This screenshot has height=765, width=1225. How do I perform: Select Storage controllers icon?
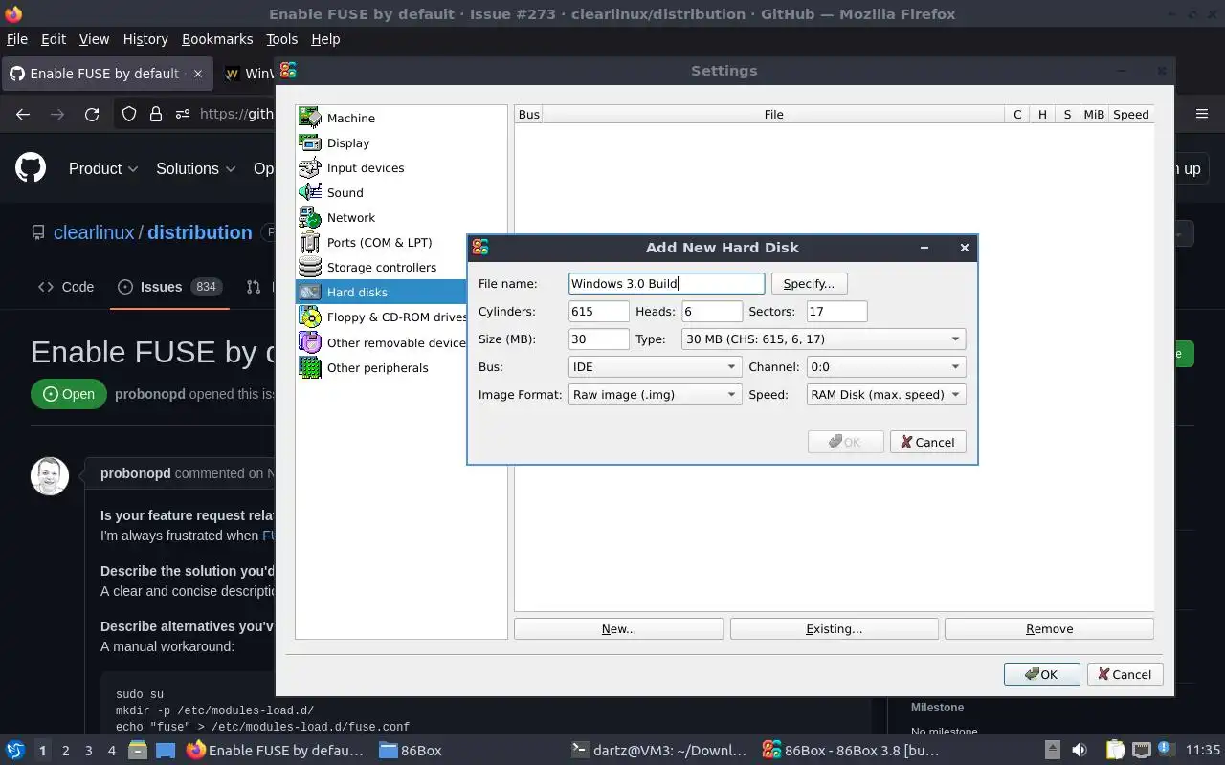pos(310,267)
